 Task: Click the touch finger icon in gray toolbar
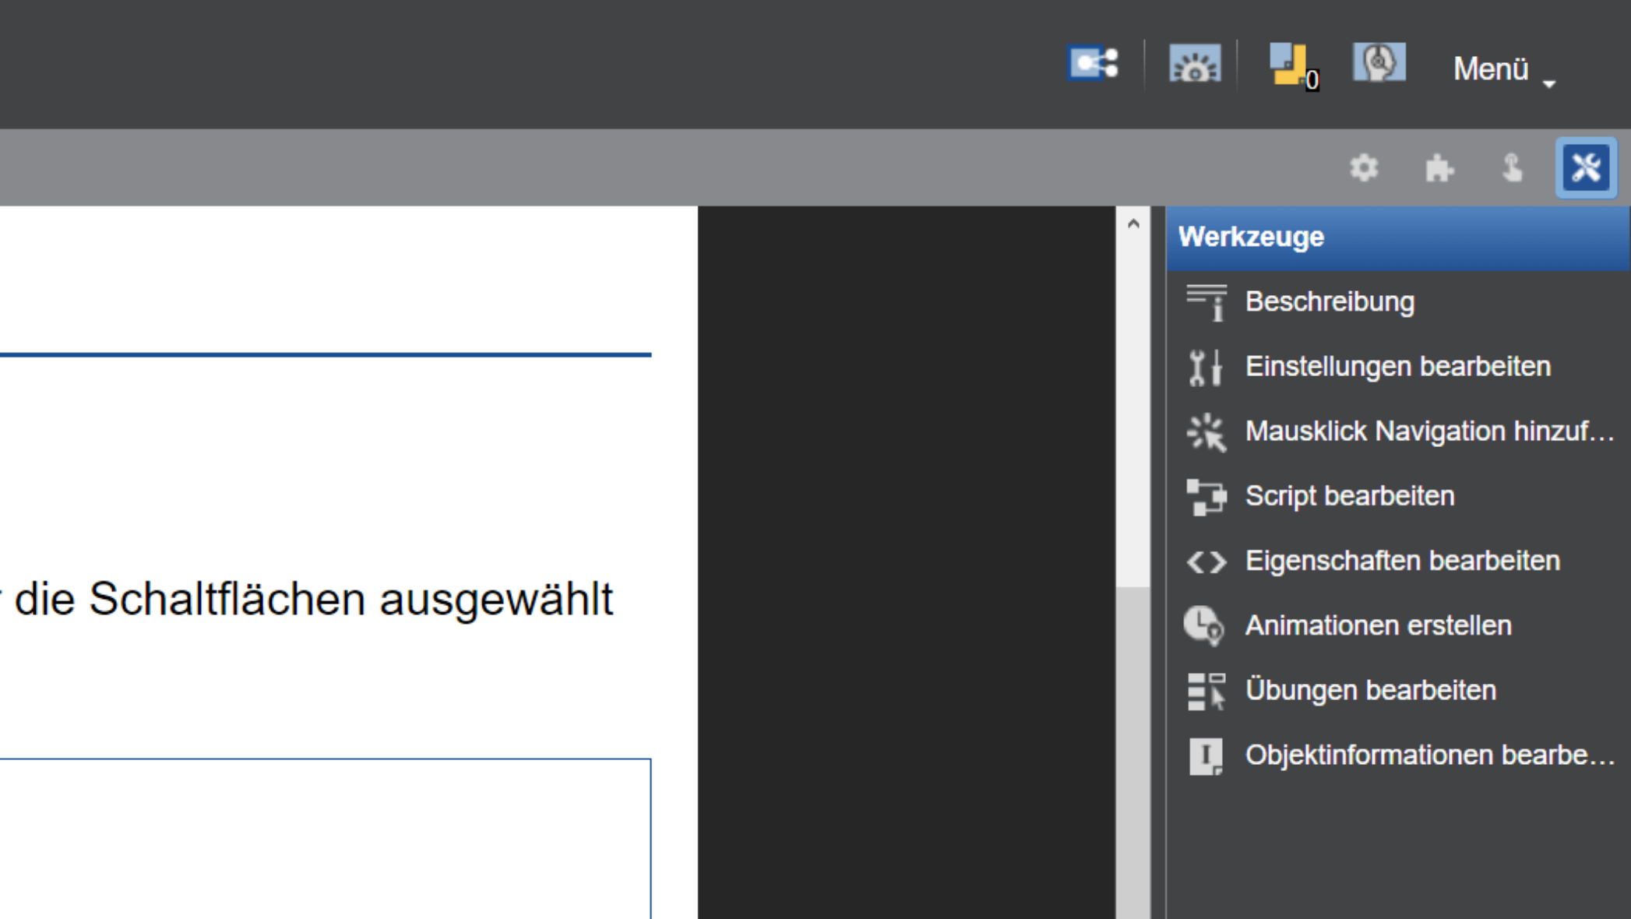pos(1512,167)
